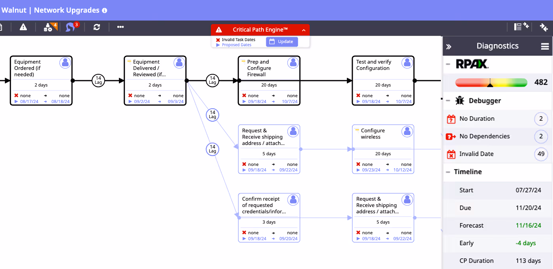Image resolution: width=553 pixels, height=269 pixels.
Task: Click assignee avatar on Confirm receipt card
Action: coord(293,200)
